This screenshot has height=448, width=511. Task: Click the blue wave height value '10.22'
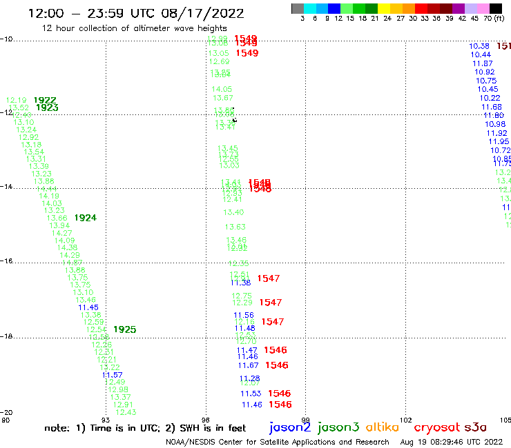pyautogui.click(x=490, y=98)
